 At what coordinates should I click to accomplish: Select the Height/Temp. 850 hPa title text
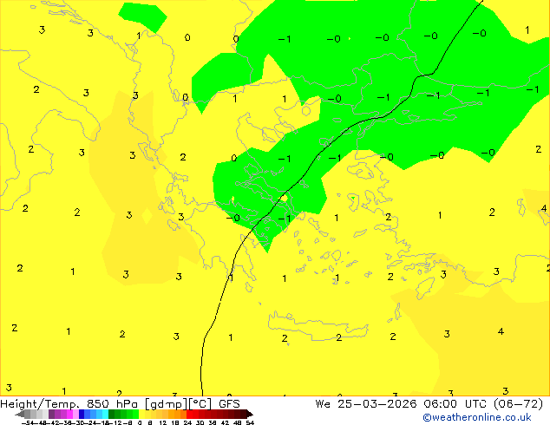tap(69, 404)
